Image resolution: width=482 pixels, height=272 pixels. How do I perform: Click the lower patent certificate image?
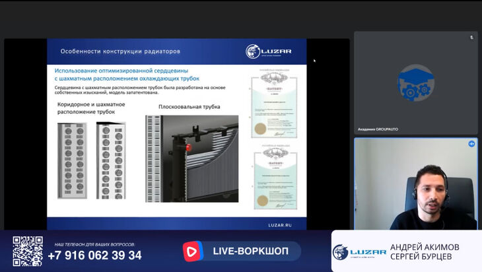[x=275, y=178]
